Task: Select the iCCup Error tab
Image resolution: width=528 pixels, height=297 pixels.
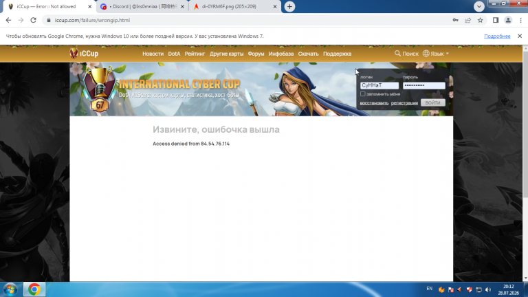Action: point(49,7)
